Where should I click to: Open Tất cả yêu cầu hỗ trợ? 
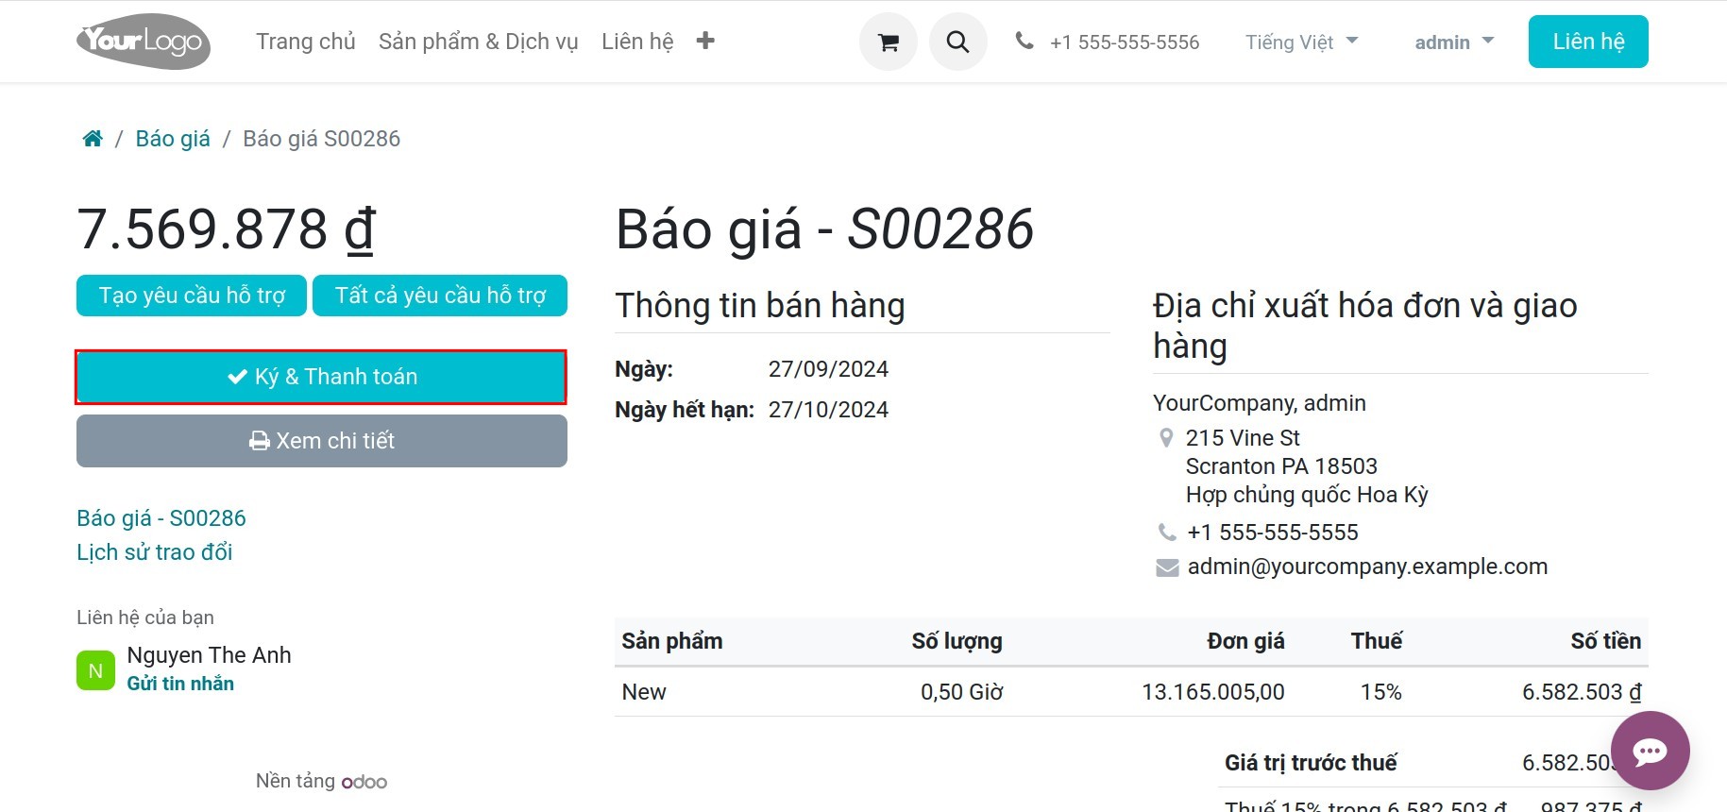point(440,296)
